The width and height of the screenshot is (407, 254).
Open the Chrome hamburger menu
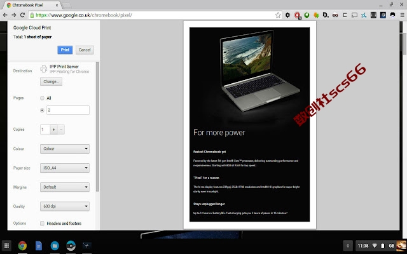point(402,15)
